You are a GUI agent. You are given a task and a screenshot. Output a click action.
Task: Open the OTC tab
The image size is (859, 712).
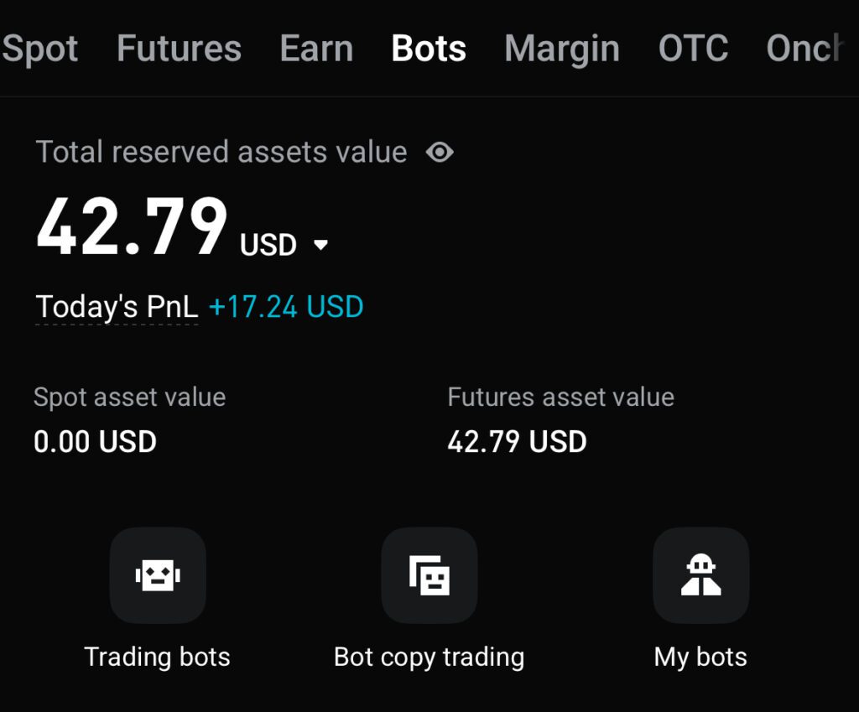[693, 49]
